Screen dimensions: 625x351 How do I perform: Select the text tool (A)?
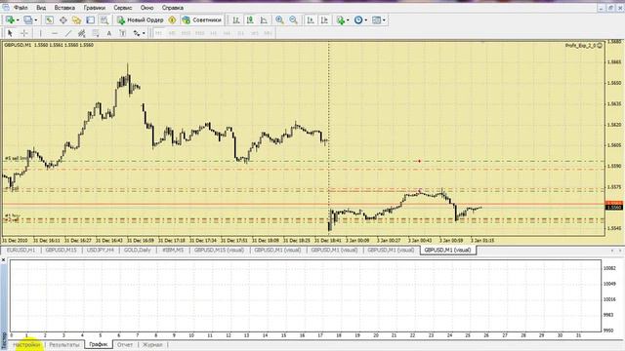(108, 33)
